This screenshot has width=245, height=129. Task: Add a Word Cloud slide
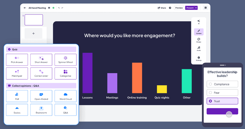[x=66, y=96]
